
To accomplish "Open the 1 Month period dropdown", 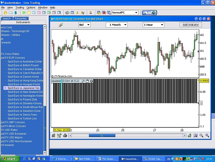I will (x=117, y=25).
